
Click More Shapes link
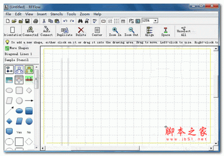point(17,48)
